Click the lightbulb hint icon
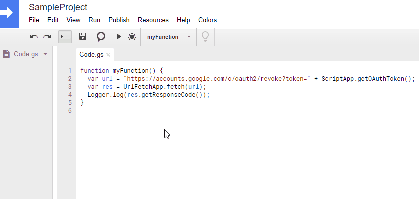The height and width of the screenshot is (199, 419). click(205, 37)
